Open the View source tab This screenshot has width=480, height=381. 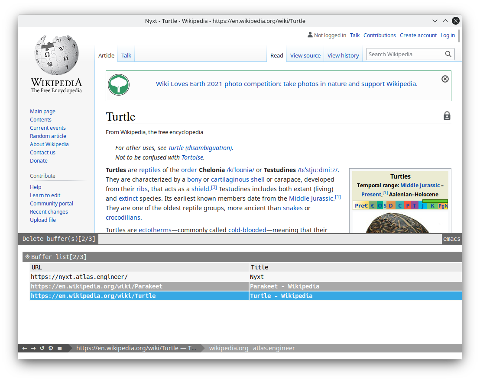click(305, 56)
